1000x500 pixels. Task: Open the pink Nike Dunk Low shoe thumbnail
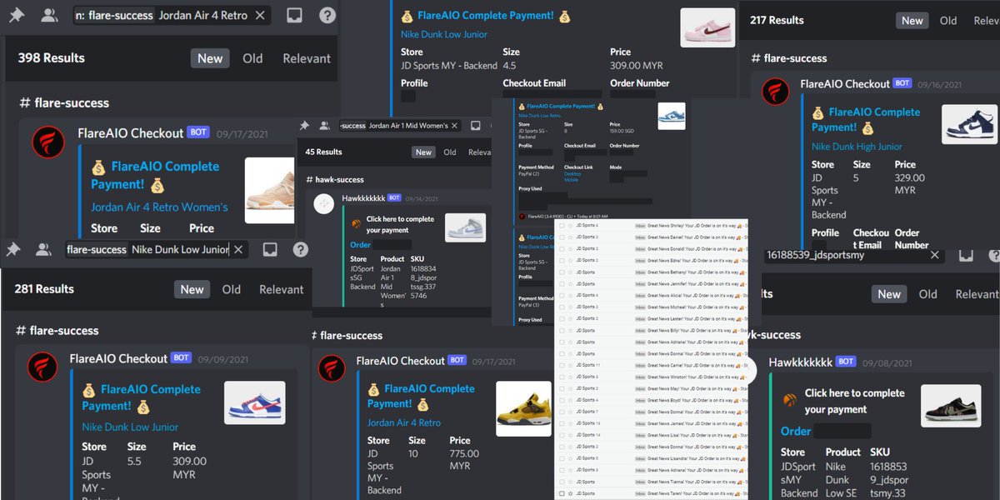[707, 27]
